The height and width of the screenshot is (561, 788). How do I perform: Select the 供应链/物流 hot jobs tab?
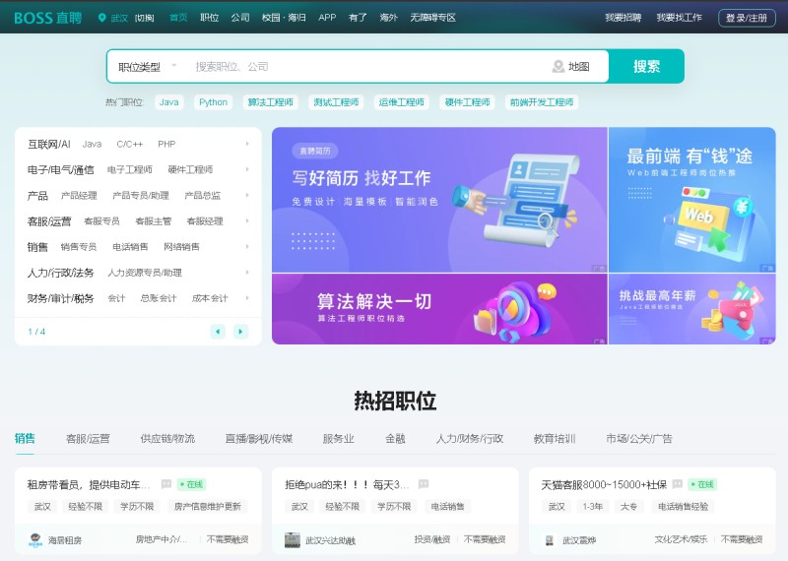tap(167, 438)
